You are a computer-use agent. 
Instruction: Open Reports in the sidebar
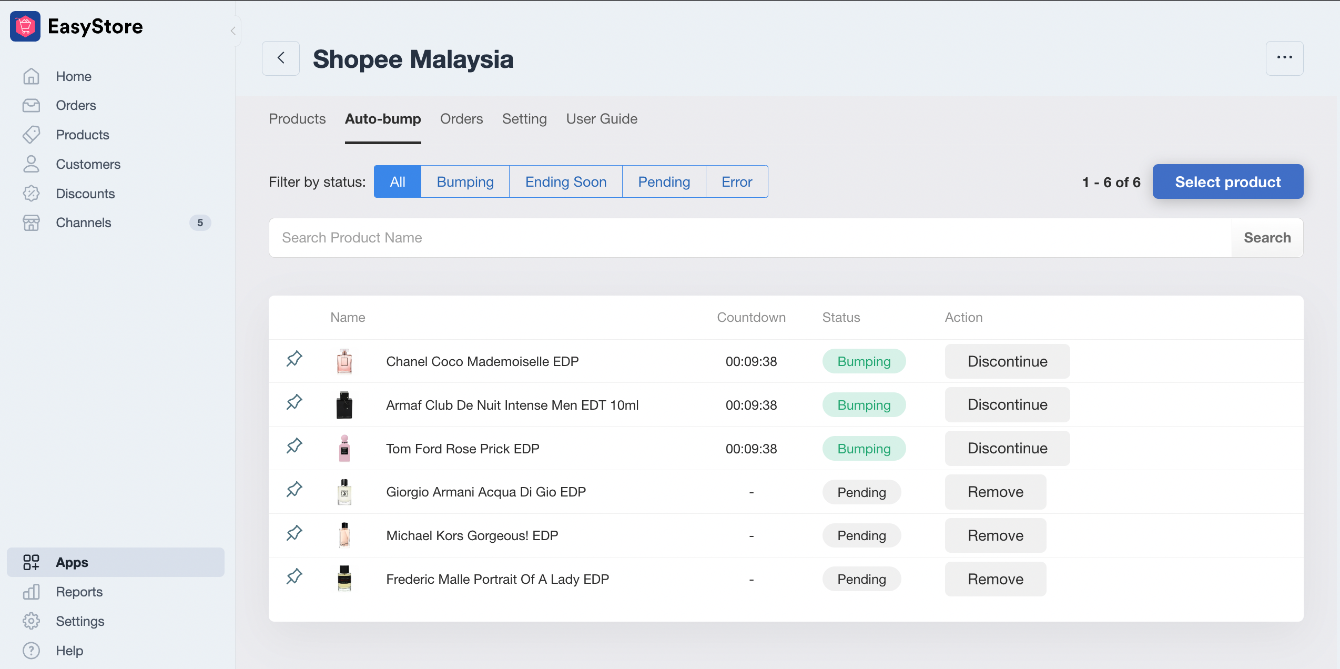pos(79,592)
